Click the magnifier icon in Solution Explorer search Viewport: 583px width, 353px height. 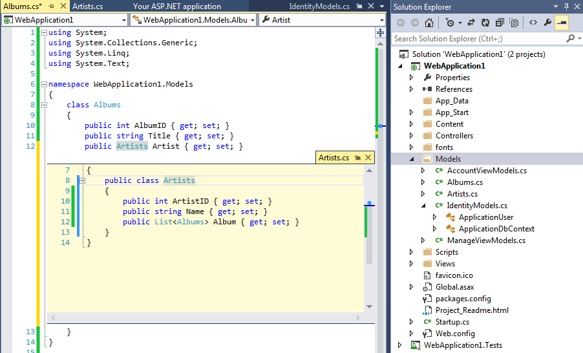coord(570,38)
